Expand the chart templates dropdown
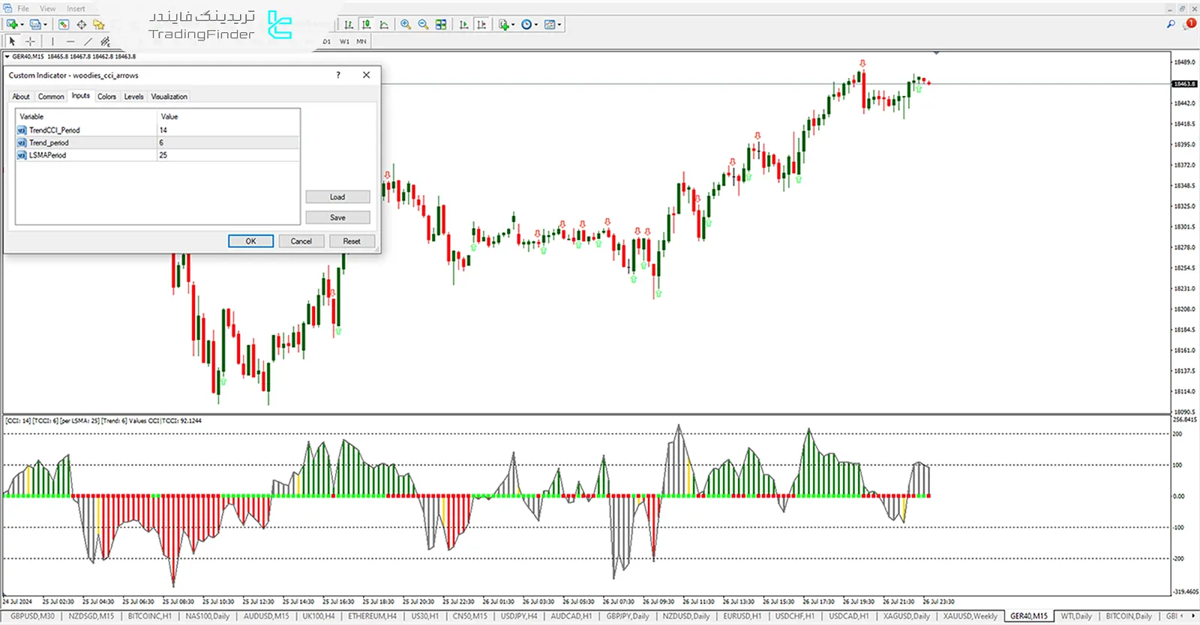 553,25
